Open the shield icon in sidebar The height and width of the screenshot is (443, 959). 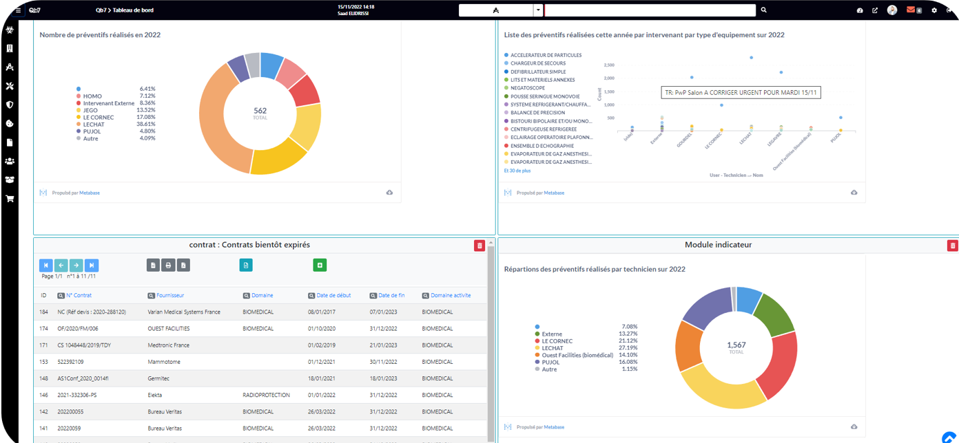(x=10, y=105)
